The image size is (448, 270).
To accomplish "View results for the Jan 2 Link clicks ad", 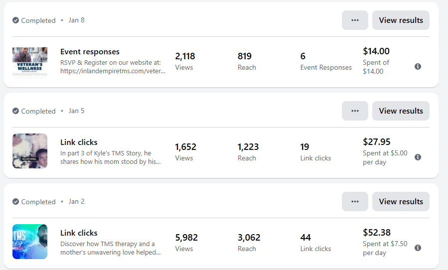I will click(401, 202).
